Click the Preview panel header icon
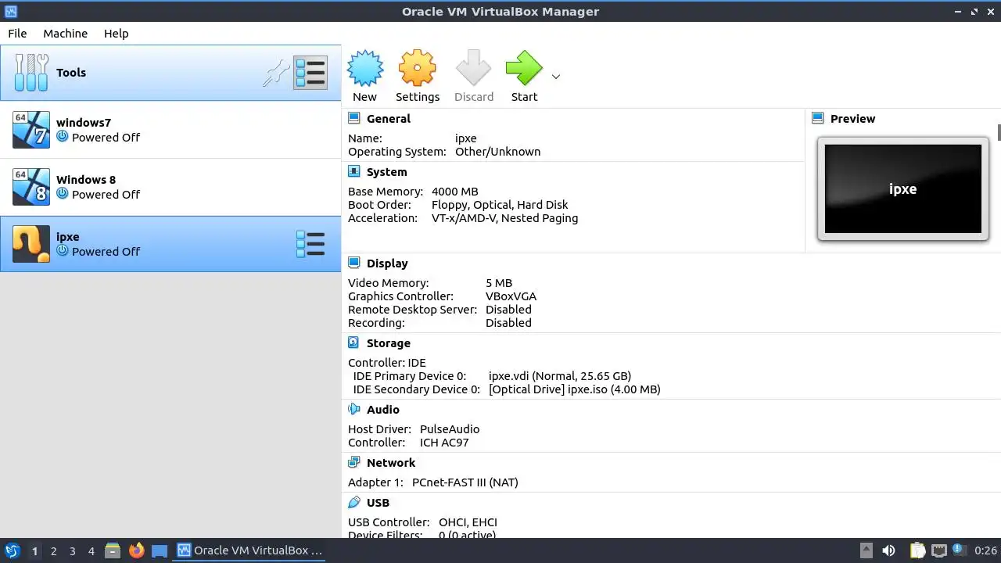Image resolution: width=1001 pixels, height=563 pixels. pos(818,118)
